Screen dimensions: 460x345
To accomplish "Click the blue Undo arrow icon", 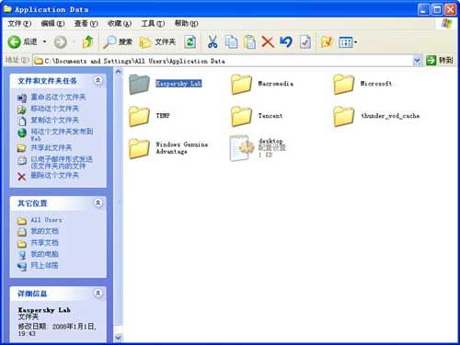I will click(286, 42).
